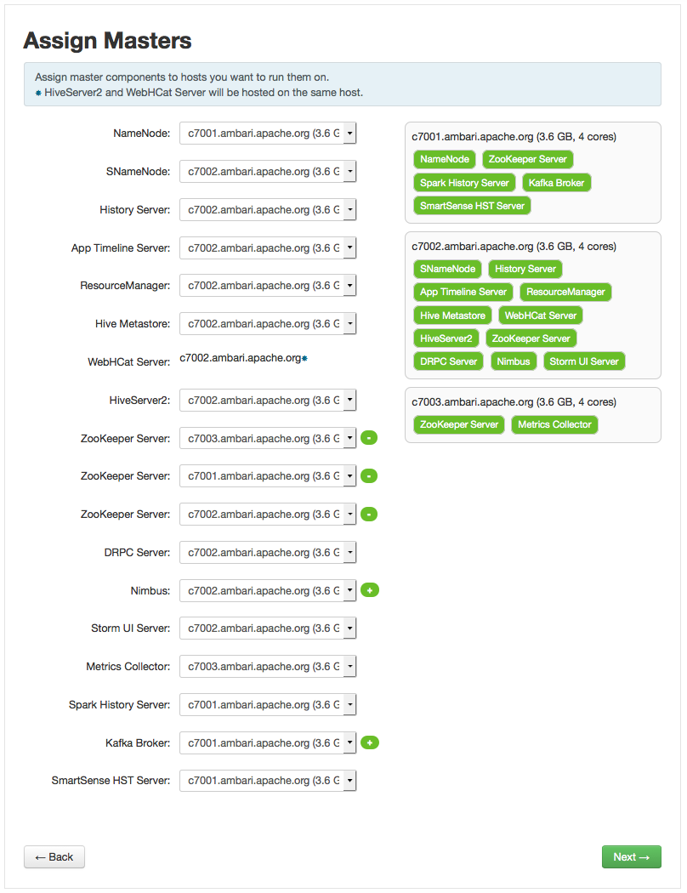This screenshot has width=687, height=893.
Task: Add another Kafka Broker with plus icon
Action: [x=369, y=742]
